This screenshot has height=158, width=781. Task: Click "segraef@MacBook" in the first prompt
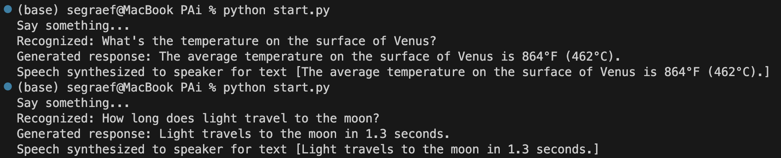pos(120,10)
